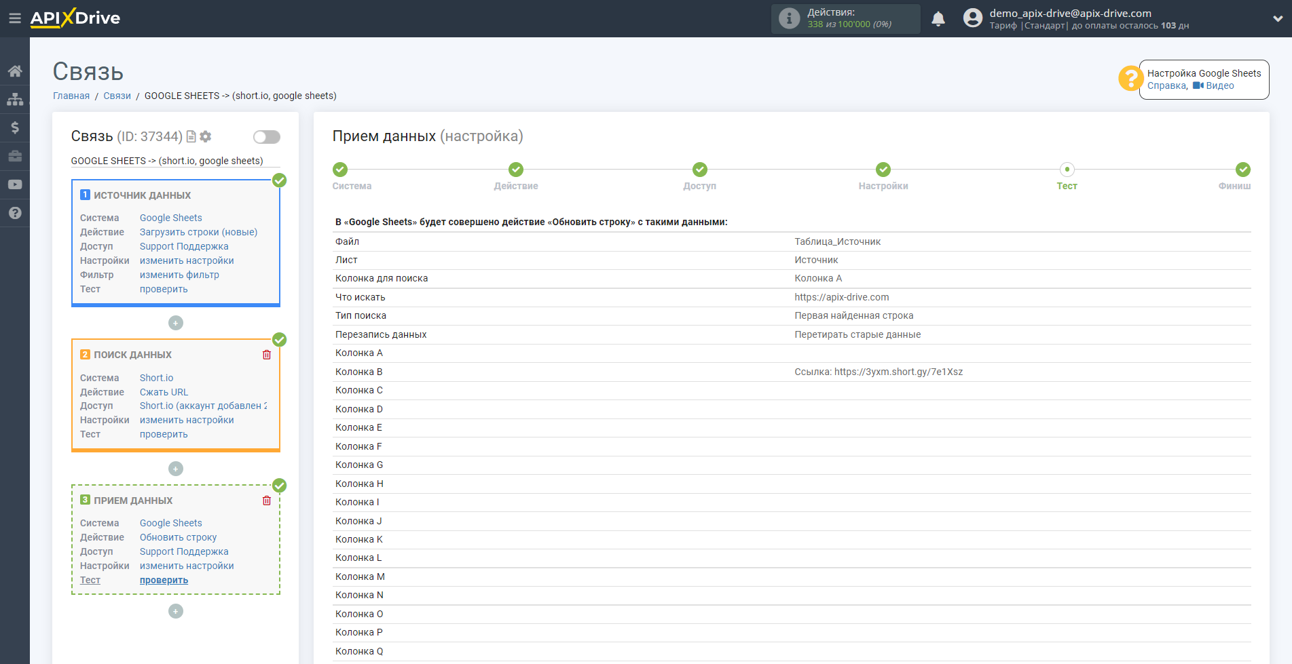Click the https://apix-drive.com search value
Screen dimensions: 1292x664
click(842, 297)
